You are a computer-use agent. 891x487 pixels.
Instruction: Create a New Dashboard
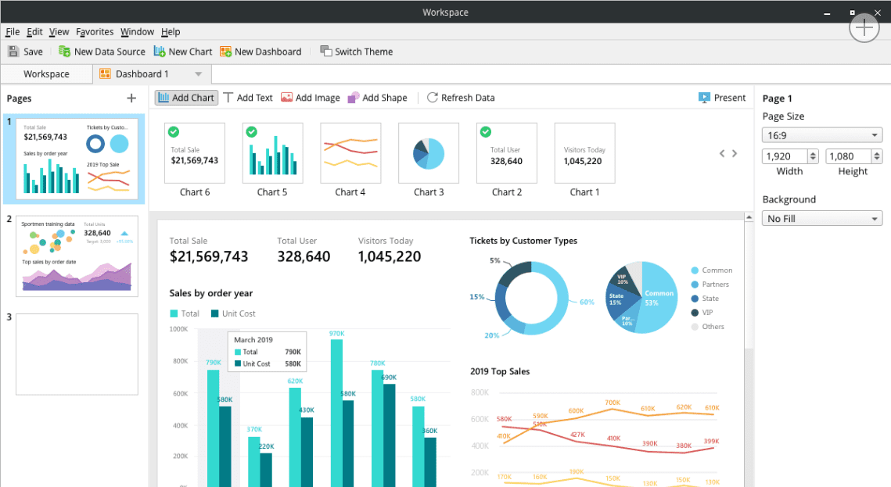[261, 52]
